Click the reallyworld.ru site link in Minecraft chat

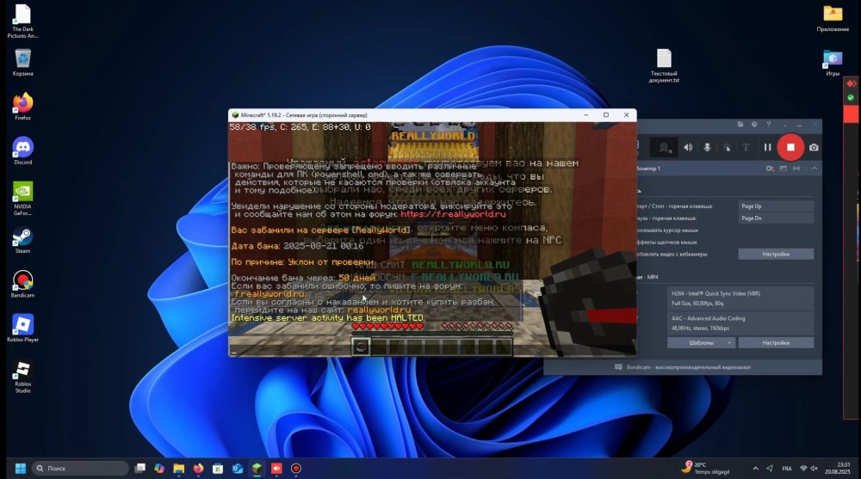pos(378,310)
